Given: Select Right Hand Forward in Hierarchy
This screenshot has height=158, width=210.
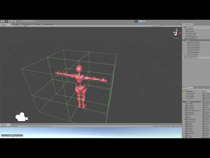Looking at the screenshot, I should tap(193, 42).
